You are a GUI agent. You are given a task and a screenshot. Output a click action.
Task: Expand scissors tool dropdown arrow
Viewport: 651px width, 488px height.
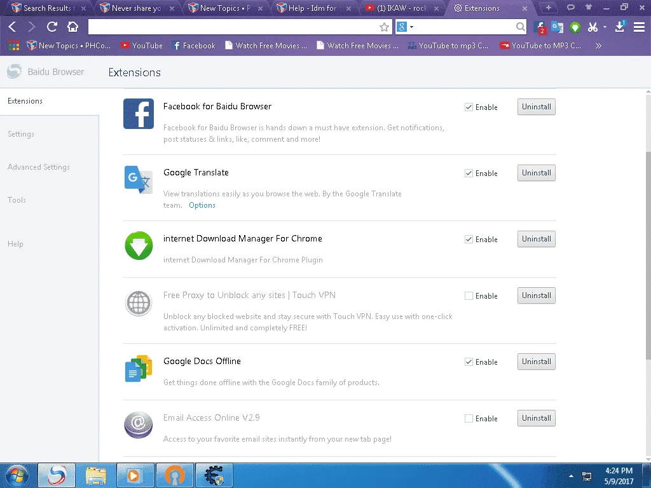tap(605, 27)
